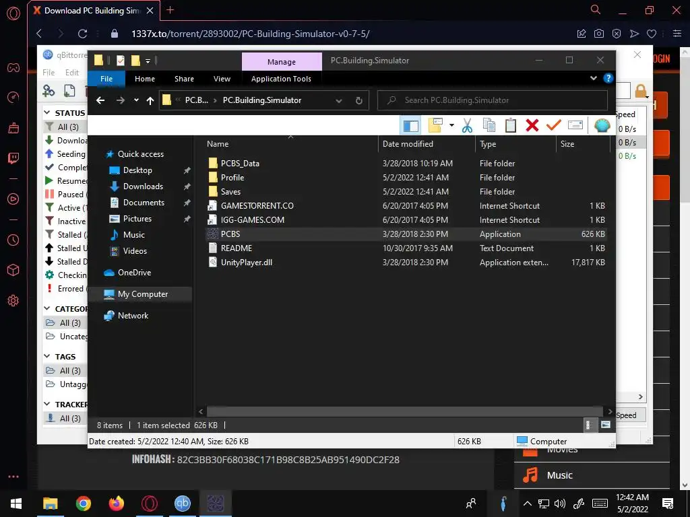Select GAMESTORRENT.CO shortcut file

pyautogui.click(x=257, y=206)
